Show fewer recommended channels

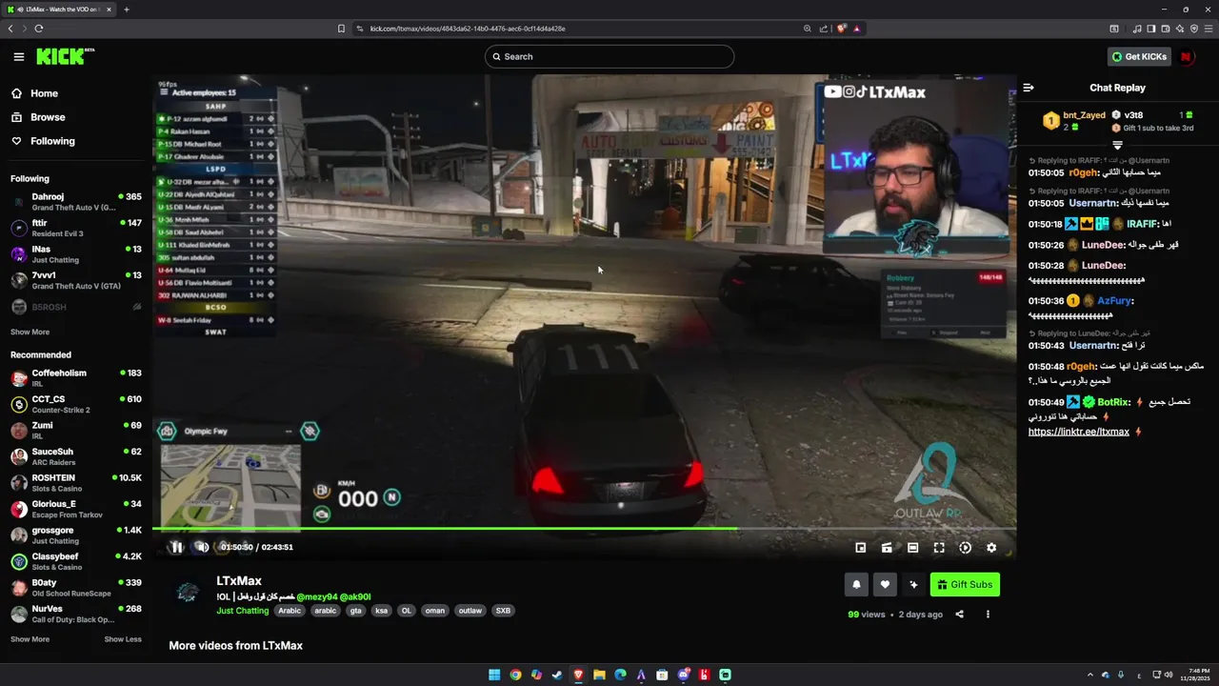click(123, 639)
